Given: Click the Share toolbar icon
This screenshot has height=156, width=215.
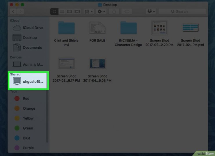Looking at the screenshot, I should (114, 12).
